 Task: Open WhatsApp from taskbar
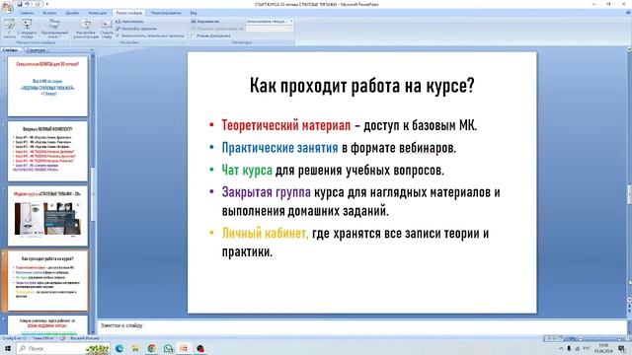[x=168, y=348]
